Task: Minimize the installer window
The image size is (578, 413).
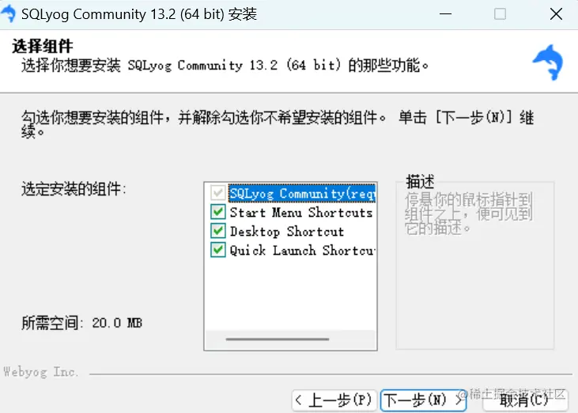Action: click(445, 14)
